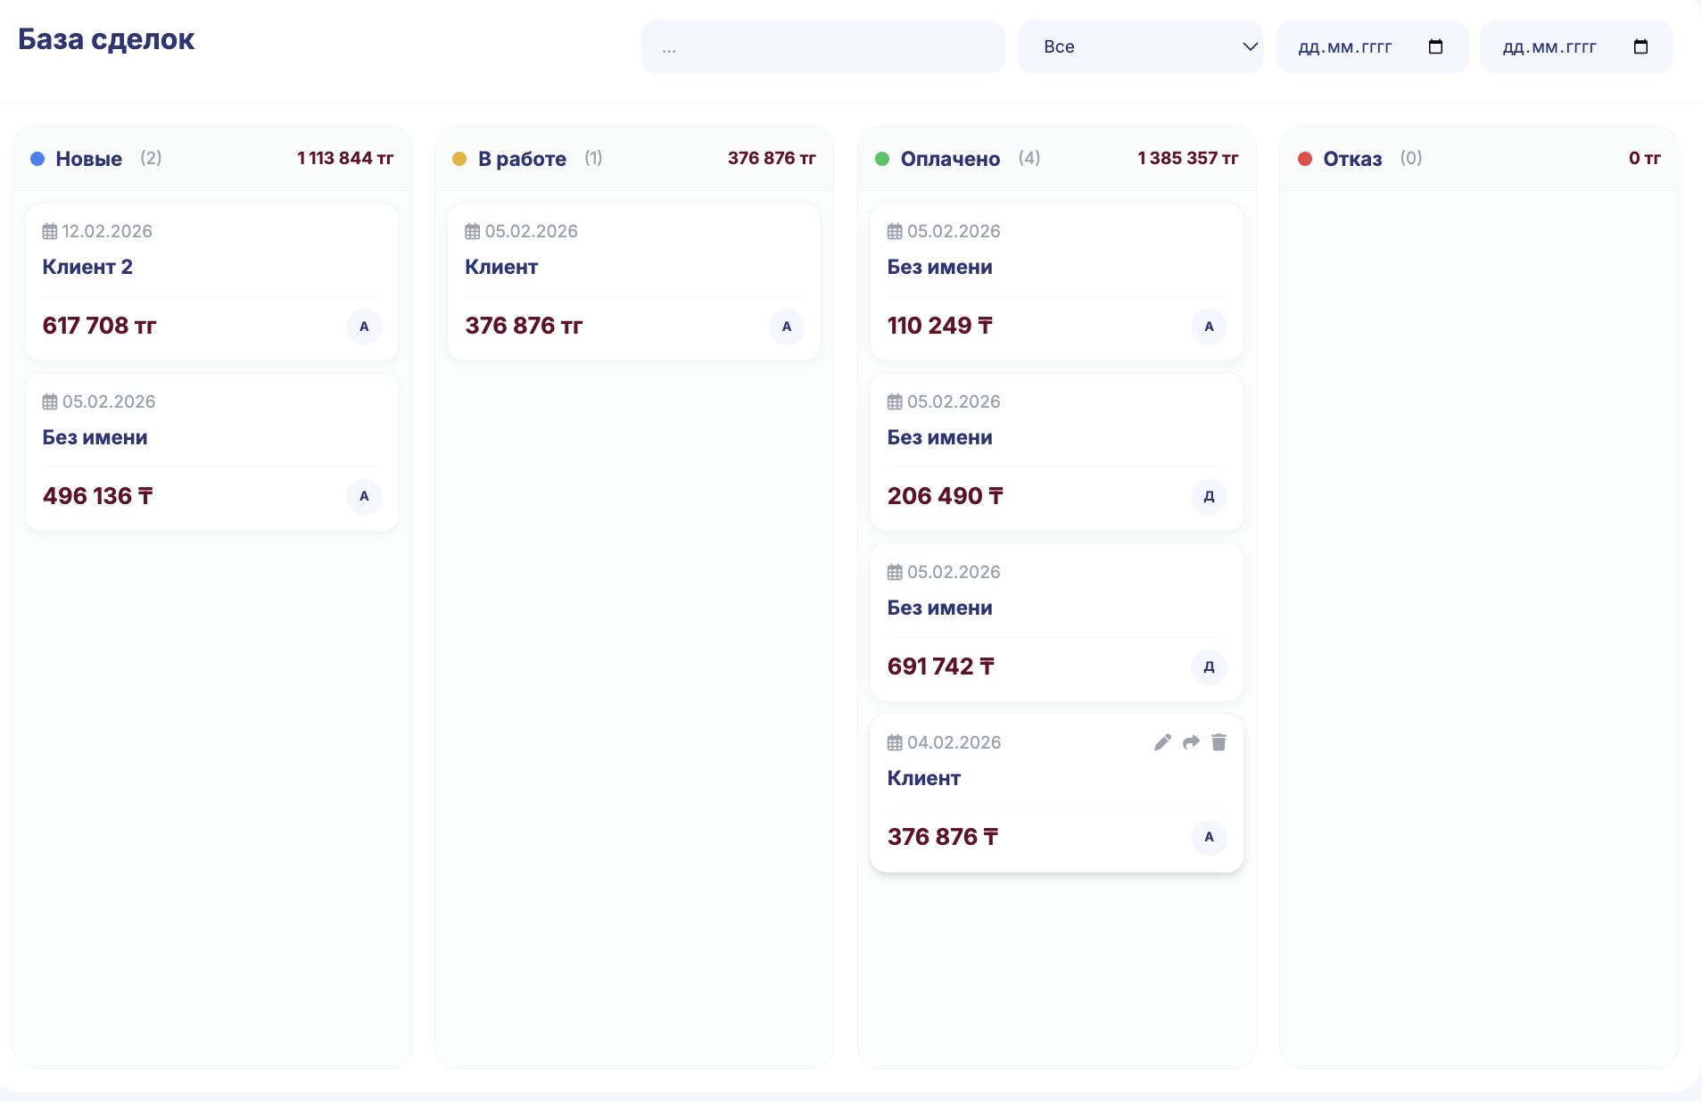1702x1101 pixels.
Task: Click the yellow dot next to В работе
Action: point(459,159)
